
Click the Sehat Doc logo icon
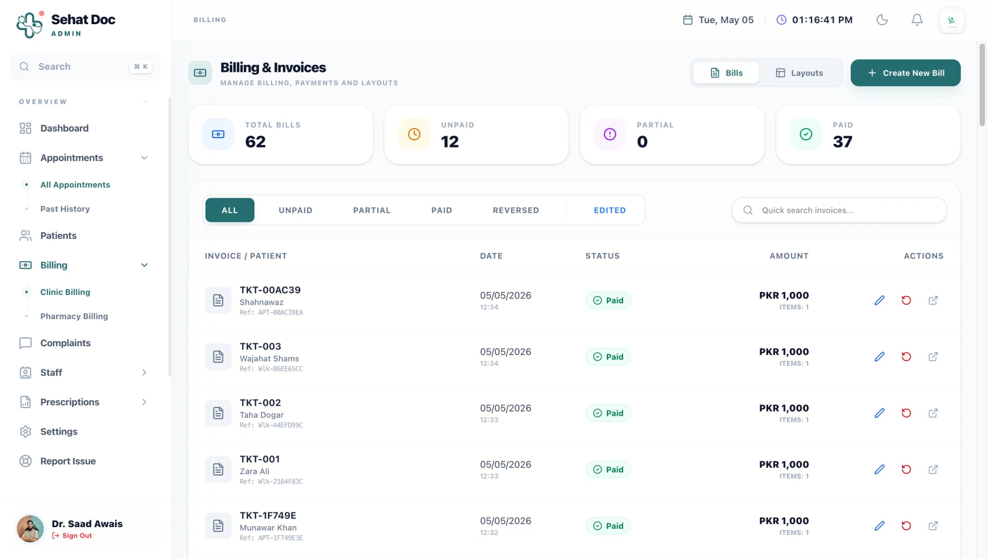(29, 25)
